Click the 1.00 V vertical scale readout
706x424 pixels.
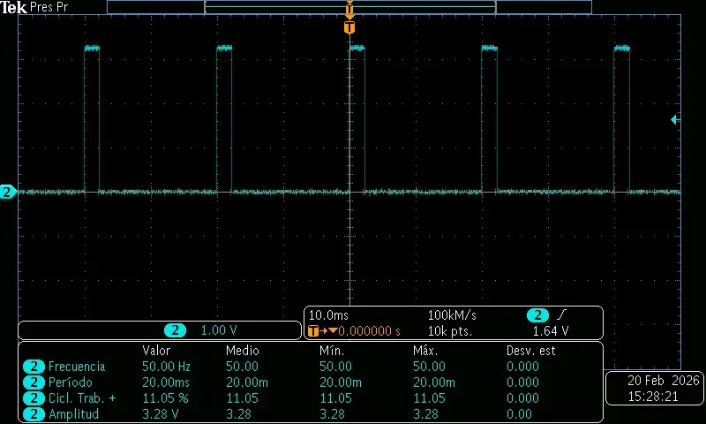tap(219, 330)
